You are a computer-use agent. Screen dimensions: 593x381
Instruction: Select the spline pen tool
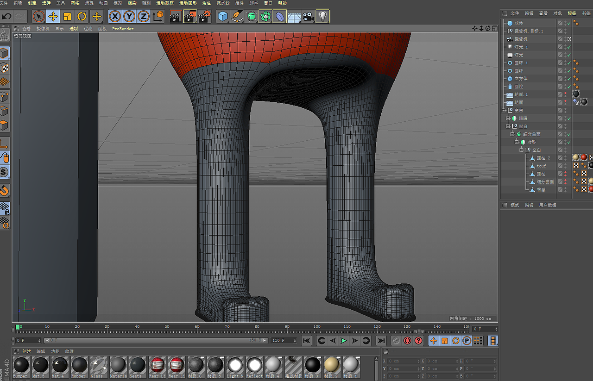tap(237, 17)
